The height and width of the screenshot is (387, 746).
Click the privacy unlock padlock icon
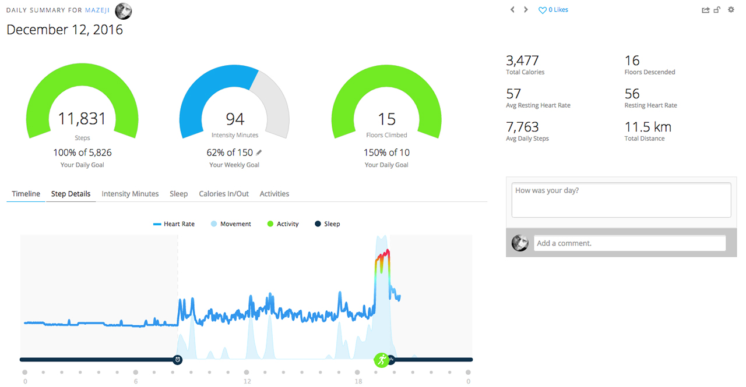pyautogui.click(x=717, y=10)
